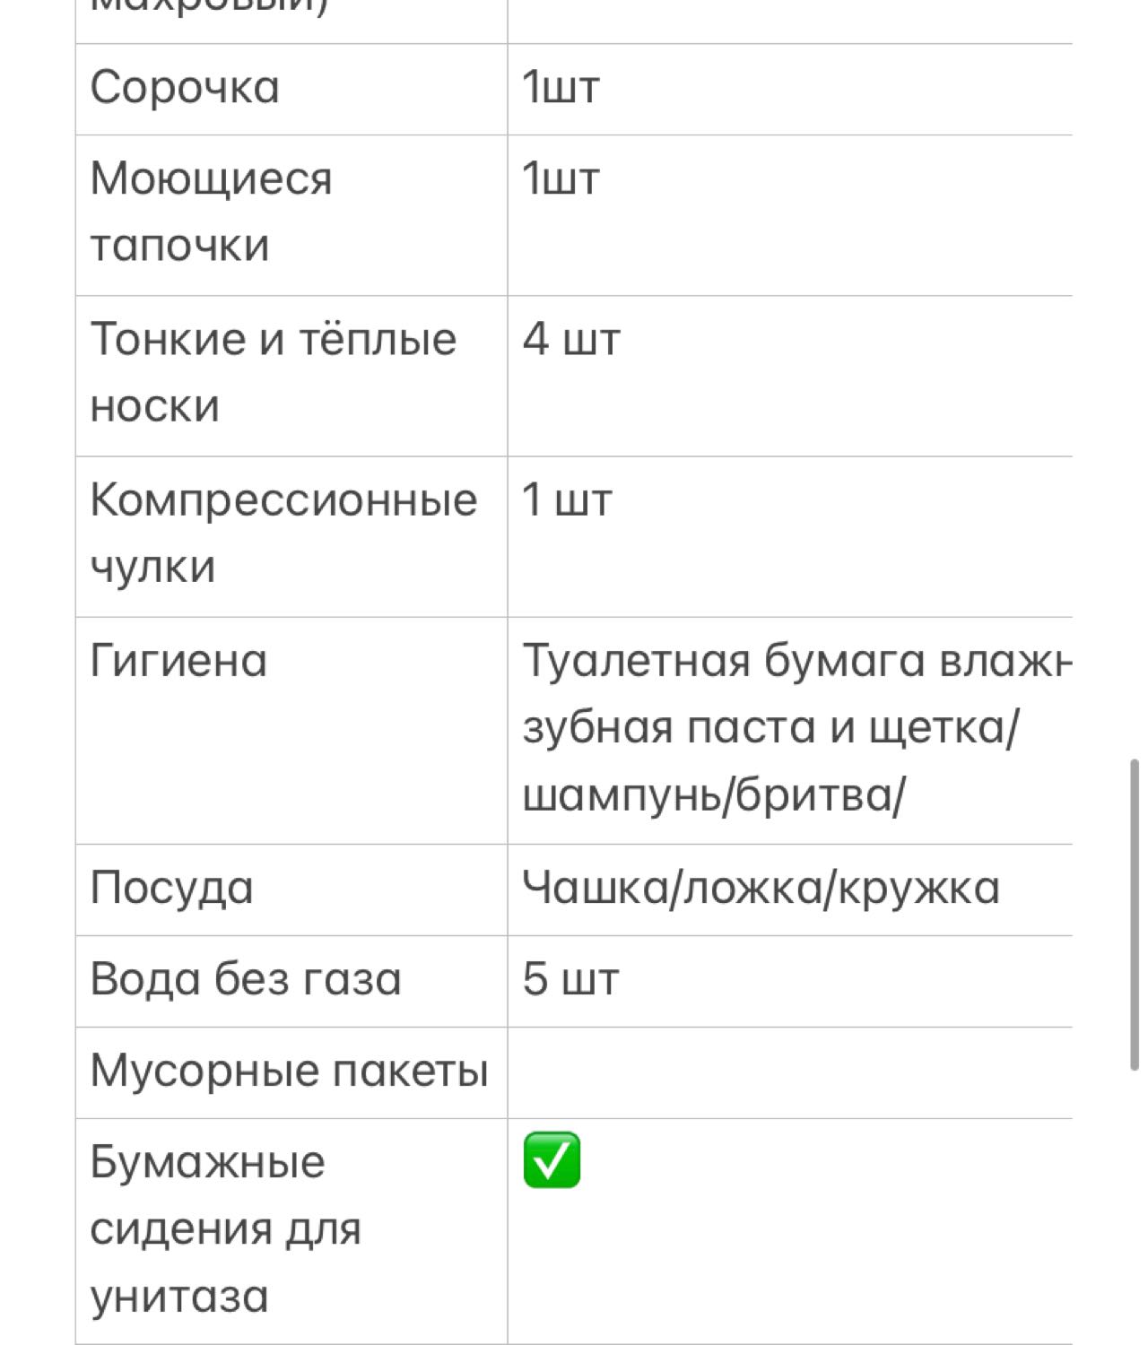
Task: Select the '5 шт' quantity cell
Action: [x=790, y=981]
